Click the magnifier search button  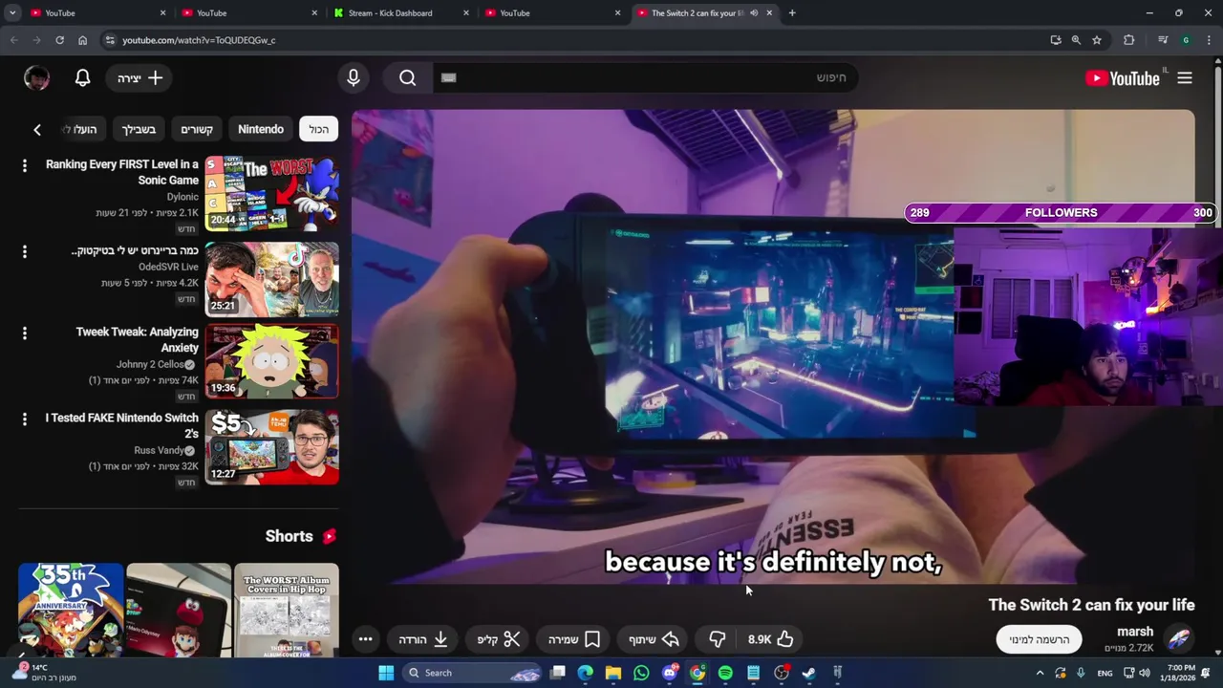[408, 78]
